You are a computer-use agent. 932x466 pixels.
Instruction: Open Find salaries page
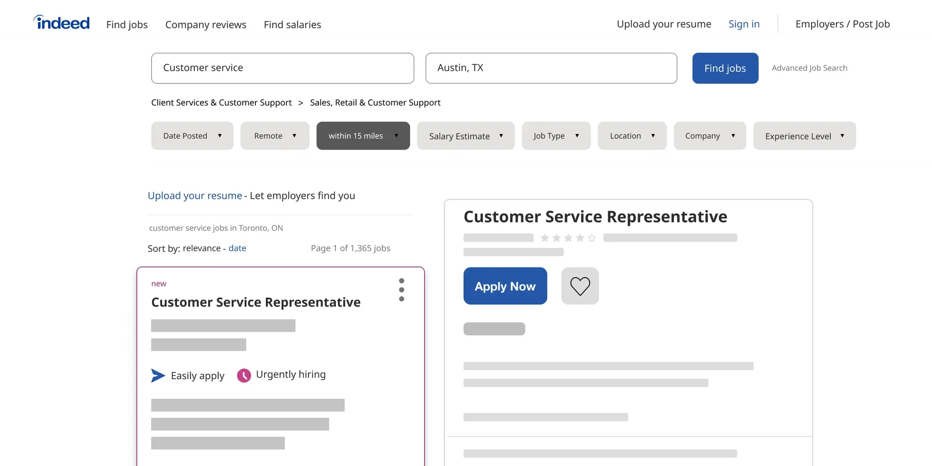pos(292,24)
